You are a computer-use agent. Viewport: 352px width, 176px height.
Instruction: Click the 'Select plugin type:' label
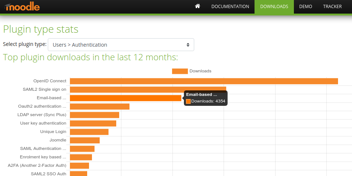(25, 44)
